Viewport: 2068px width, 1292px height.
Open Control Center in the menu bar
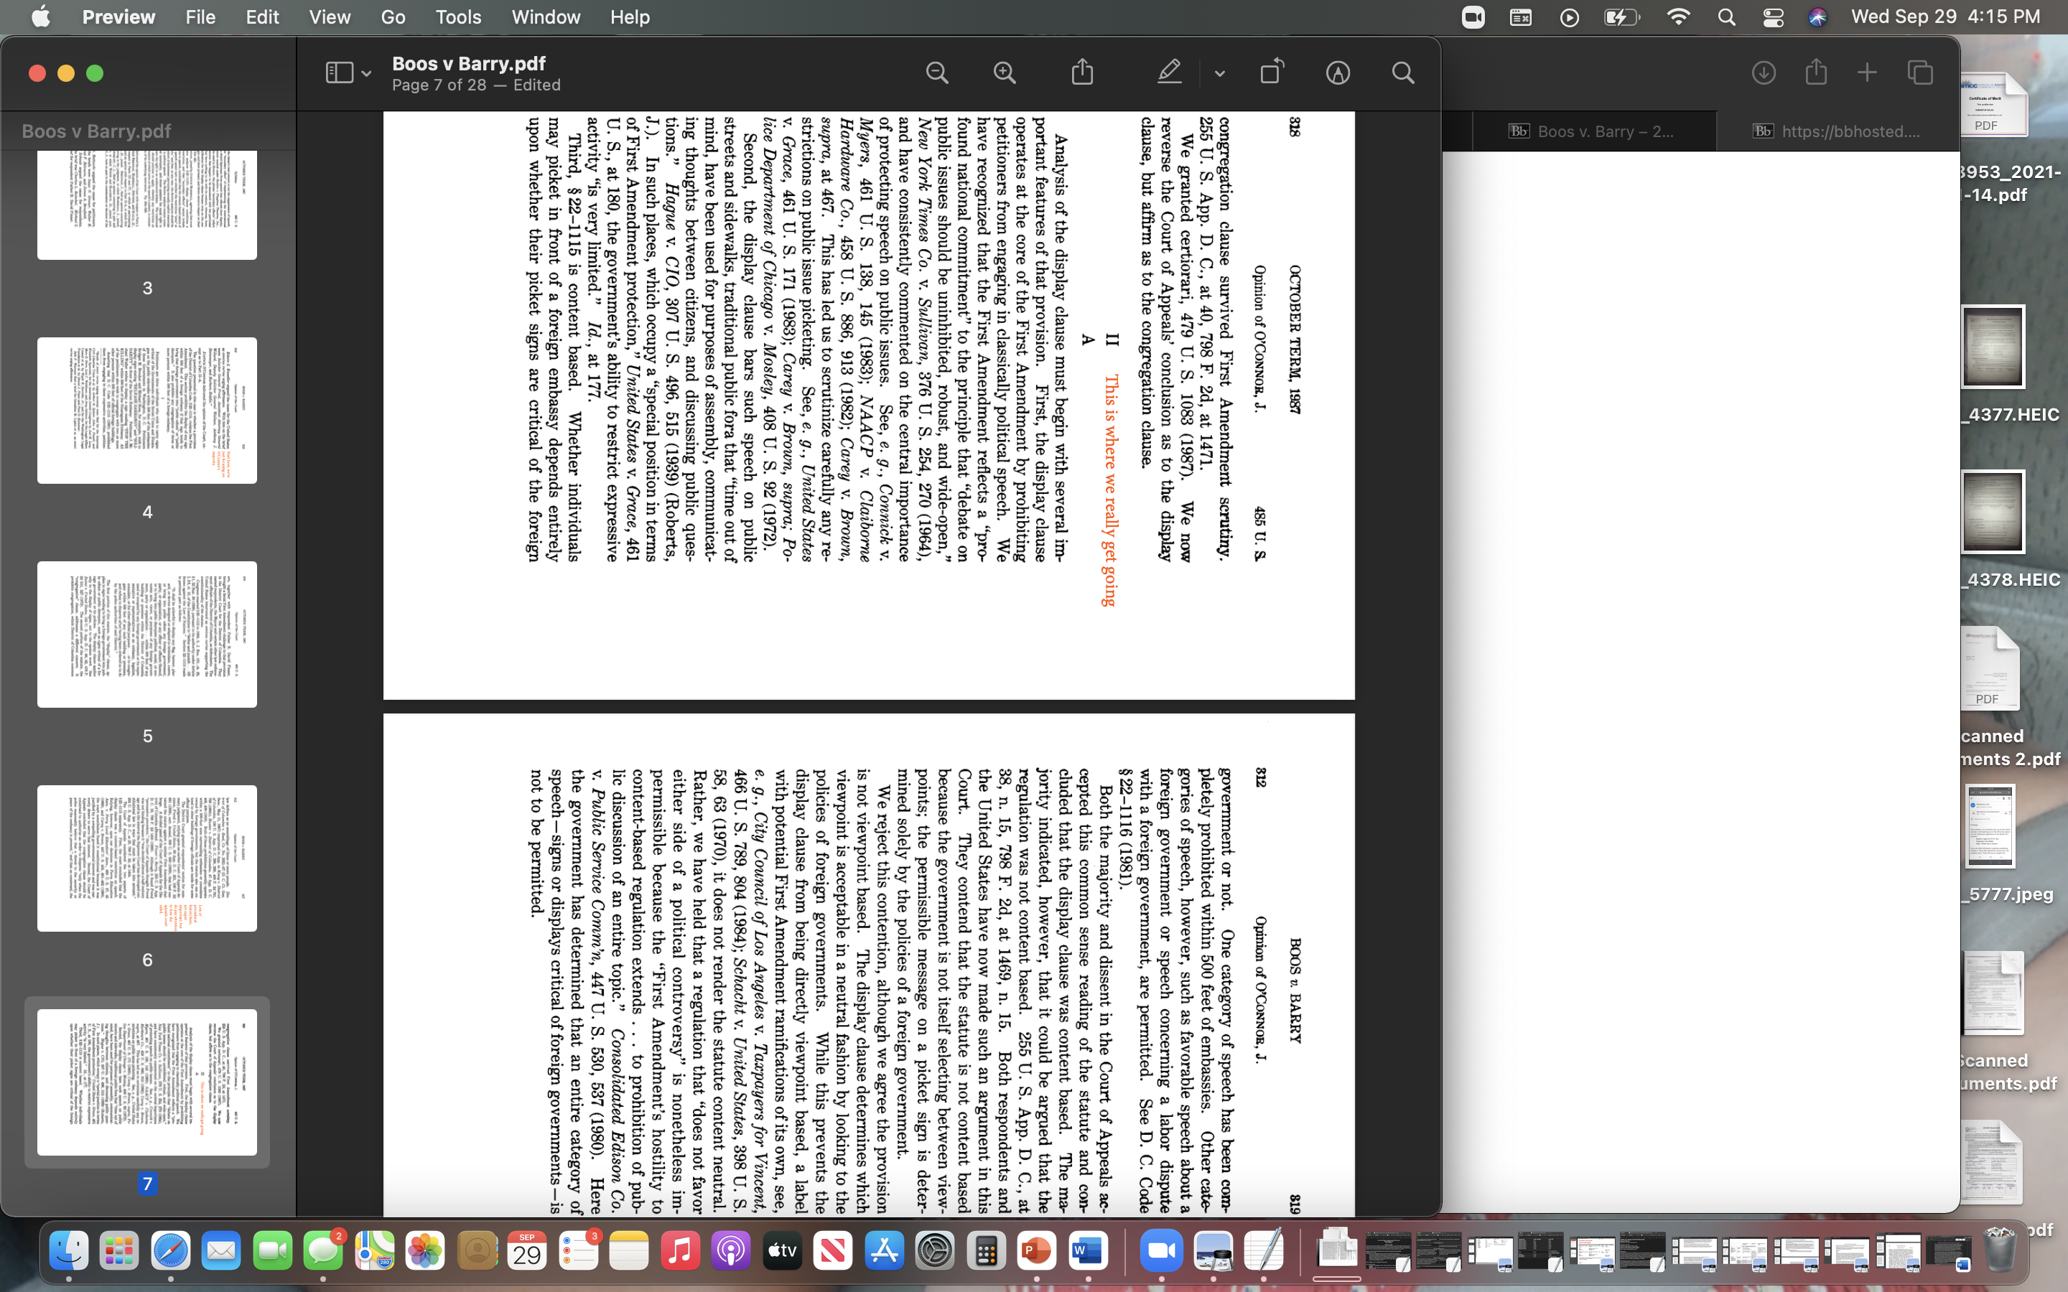(x=1773, y=17)
